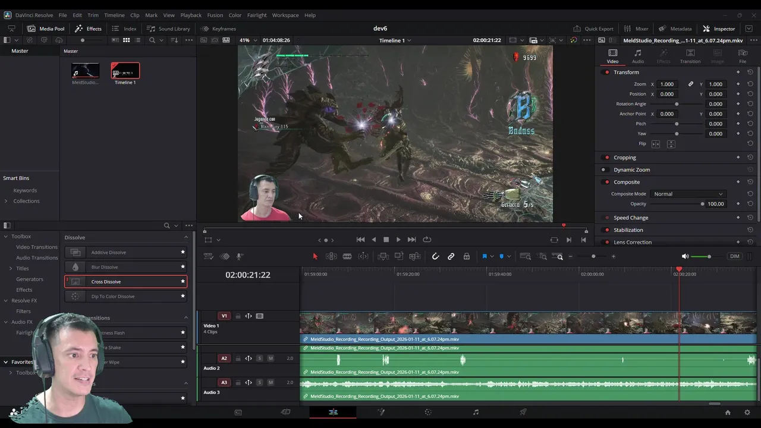
Task: Toggle timeline Snapping magnet icon
Action: click(435, 256)
